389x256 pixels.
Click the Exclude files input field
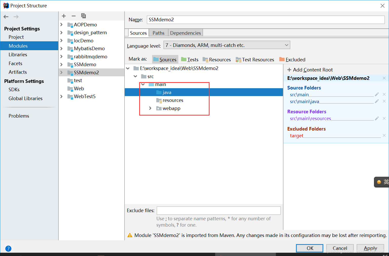[x=219, y=211]
